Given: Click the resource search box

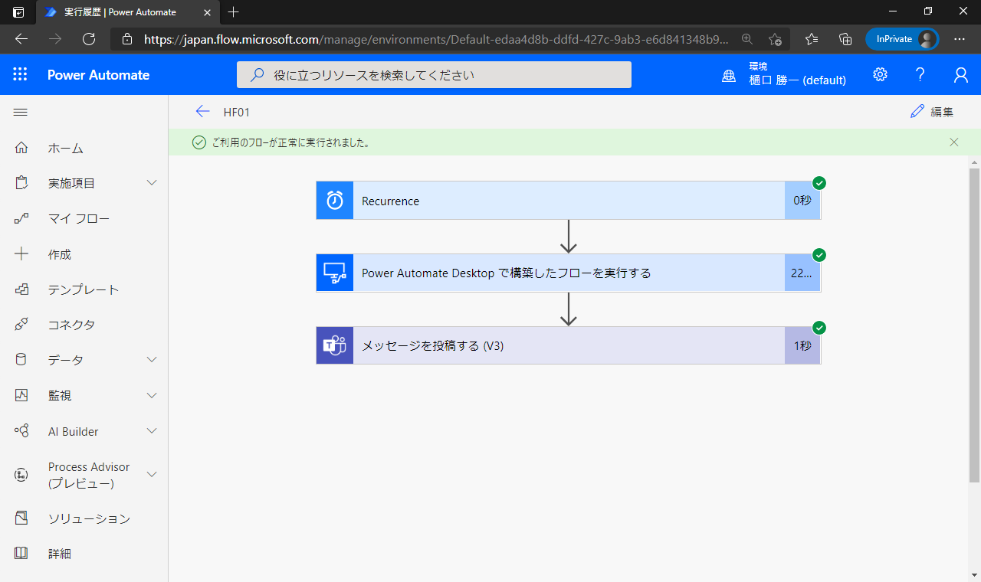Looking at the screenshot, I should click(x=434, y=75).
